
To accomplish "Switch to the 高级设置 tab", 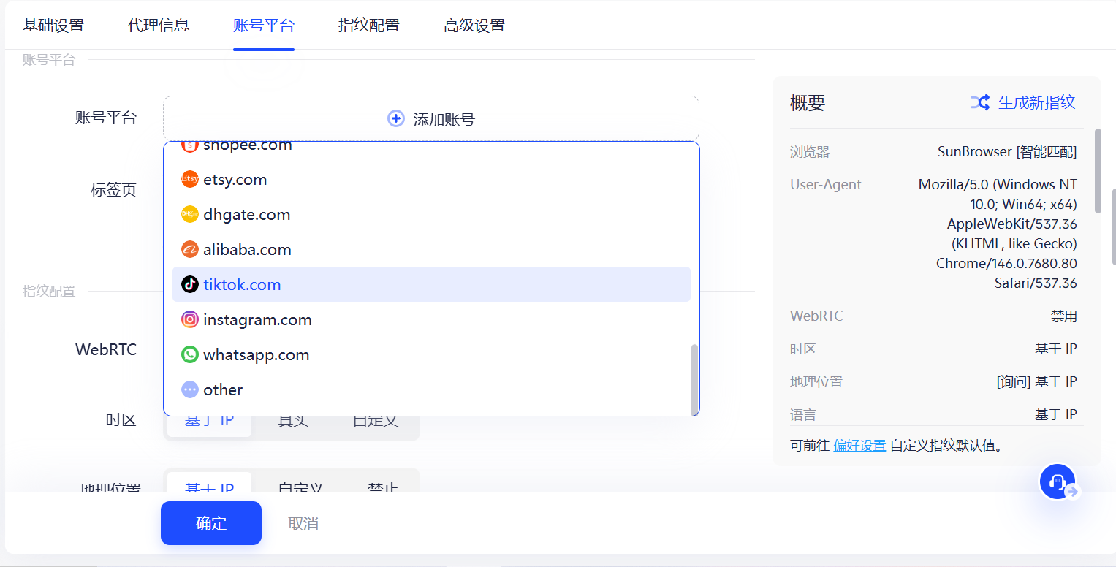I will click(x=474, y=26).
